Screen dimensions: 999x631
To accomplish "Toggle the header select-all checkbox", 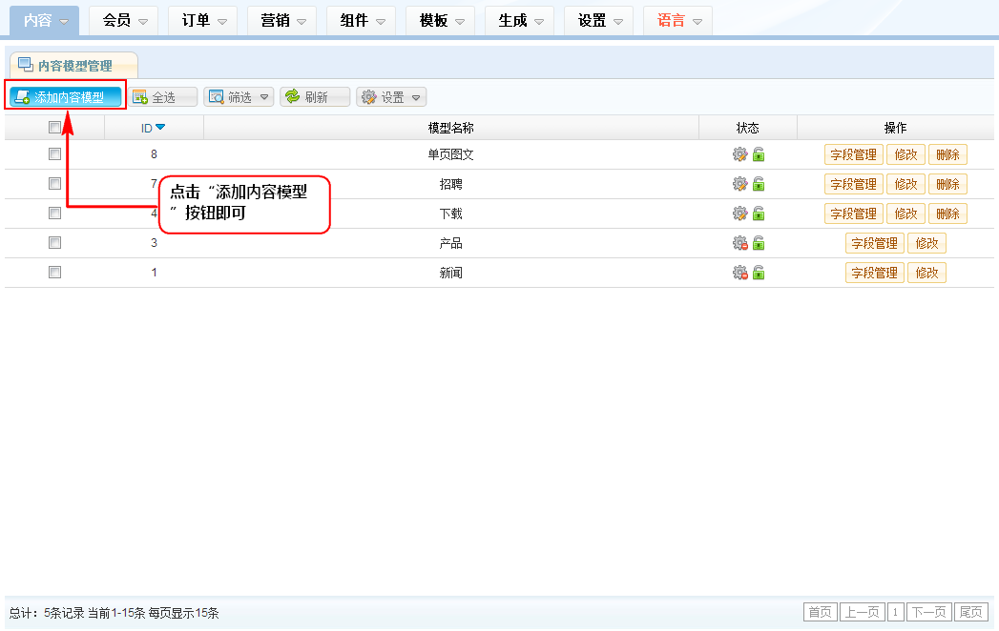I will coord(54,128).
